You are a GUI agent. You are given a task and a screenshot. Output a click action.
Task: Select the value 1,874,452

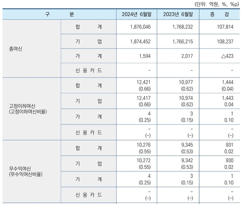pos(140,41)
